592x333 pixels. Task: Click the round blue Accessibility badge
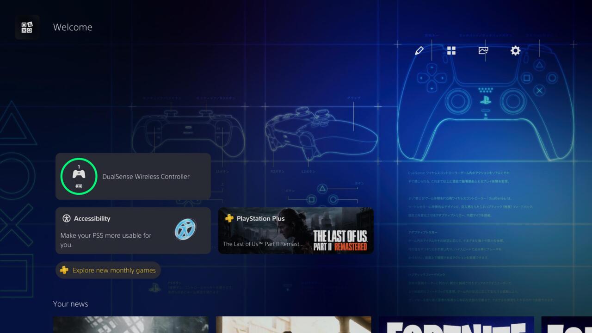click(x=185, y=229)
